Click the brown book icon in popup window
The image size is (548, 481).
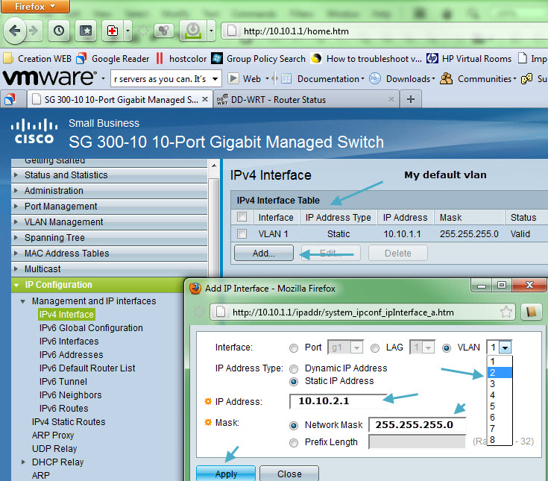pyautogui.click(x=531, y=312)
